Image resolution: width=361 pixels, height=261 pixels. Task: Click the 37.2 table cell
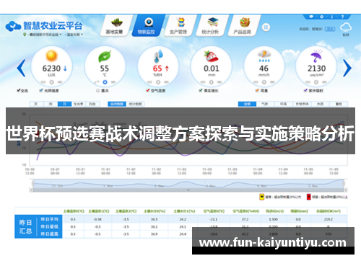(245, 219)
